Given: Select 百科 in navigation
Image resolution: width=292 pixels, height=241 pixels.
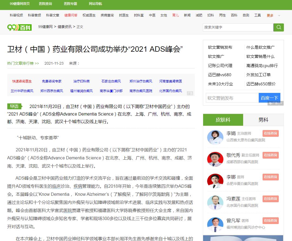Looking at the screenshot, I should (234, 15).
